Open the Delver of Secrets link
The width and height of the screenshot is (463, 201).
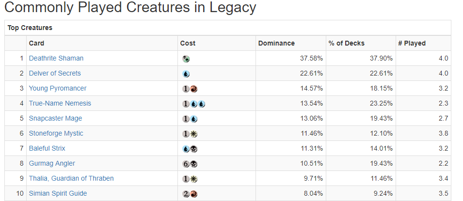pyautogui.click(x=55, y=73)
